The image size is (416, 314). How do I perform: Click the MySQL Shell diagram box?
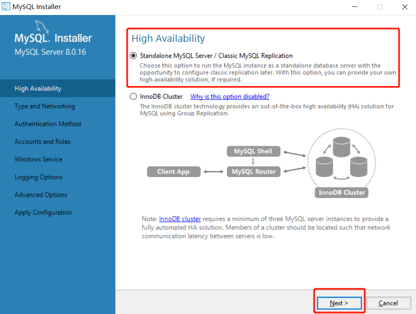coord(253,151)
